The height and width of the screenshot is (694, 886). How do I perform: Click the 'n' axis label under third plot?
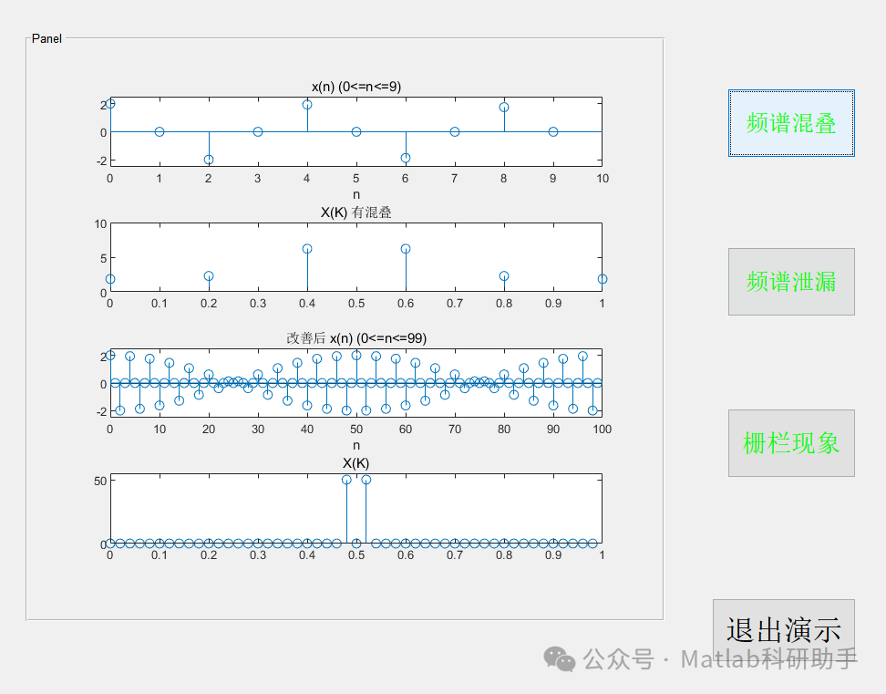356,446
